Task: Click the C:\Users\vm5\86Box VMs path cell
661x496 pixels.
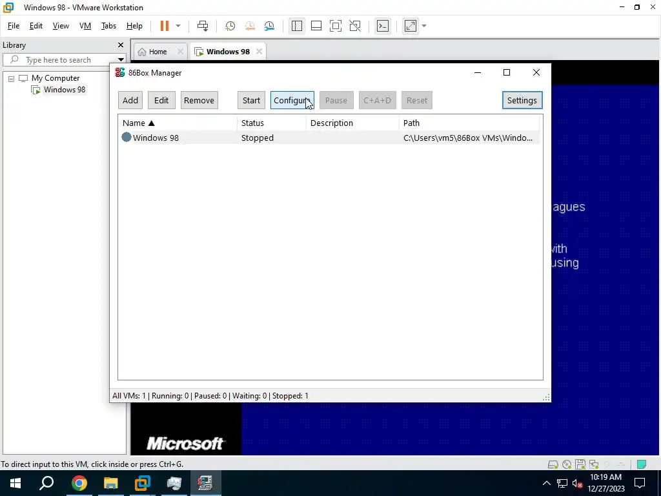Action: pyautogui.click(x=467, y=138)
